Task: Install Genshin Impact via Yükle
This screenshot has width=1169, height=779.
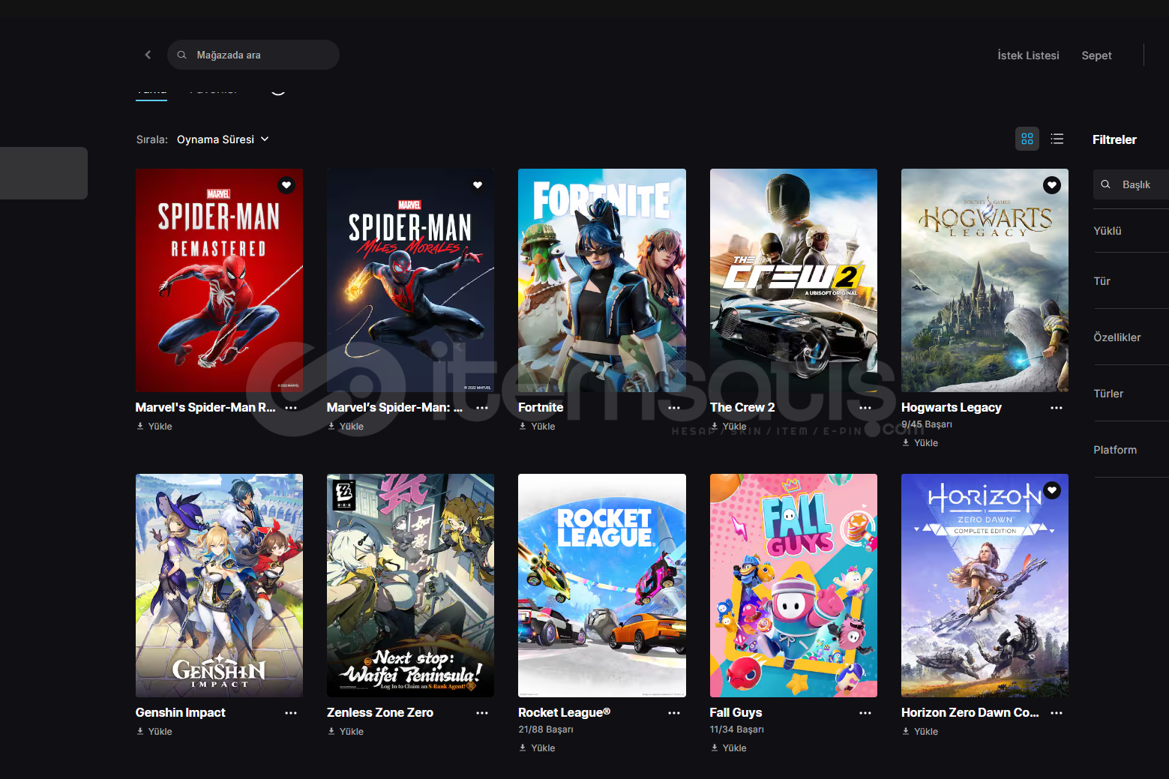Action: (154, 732)
